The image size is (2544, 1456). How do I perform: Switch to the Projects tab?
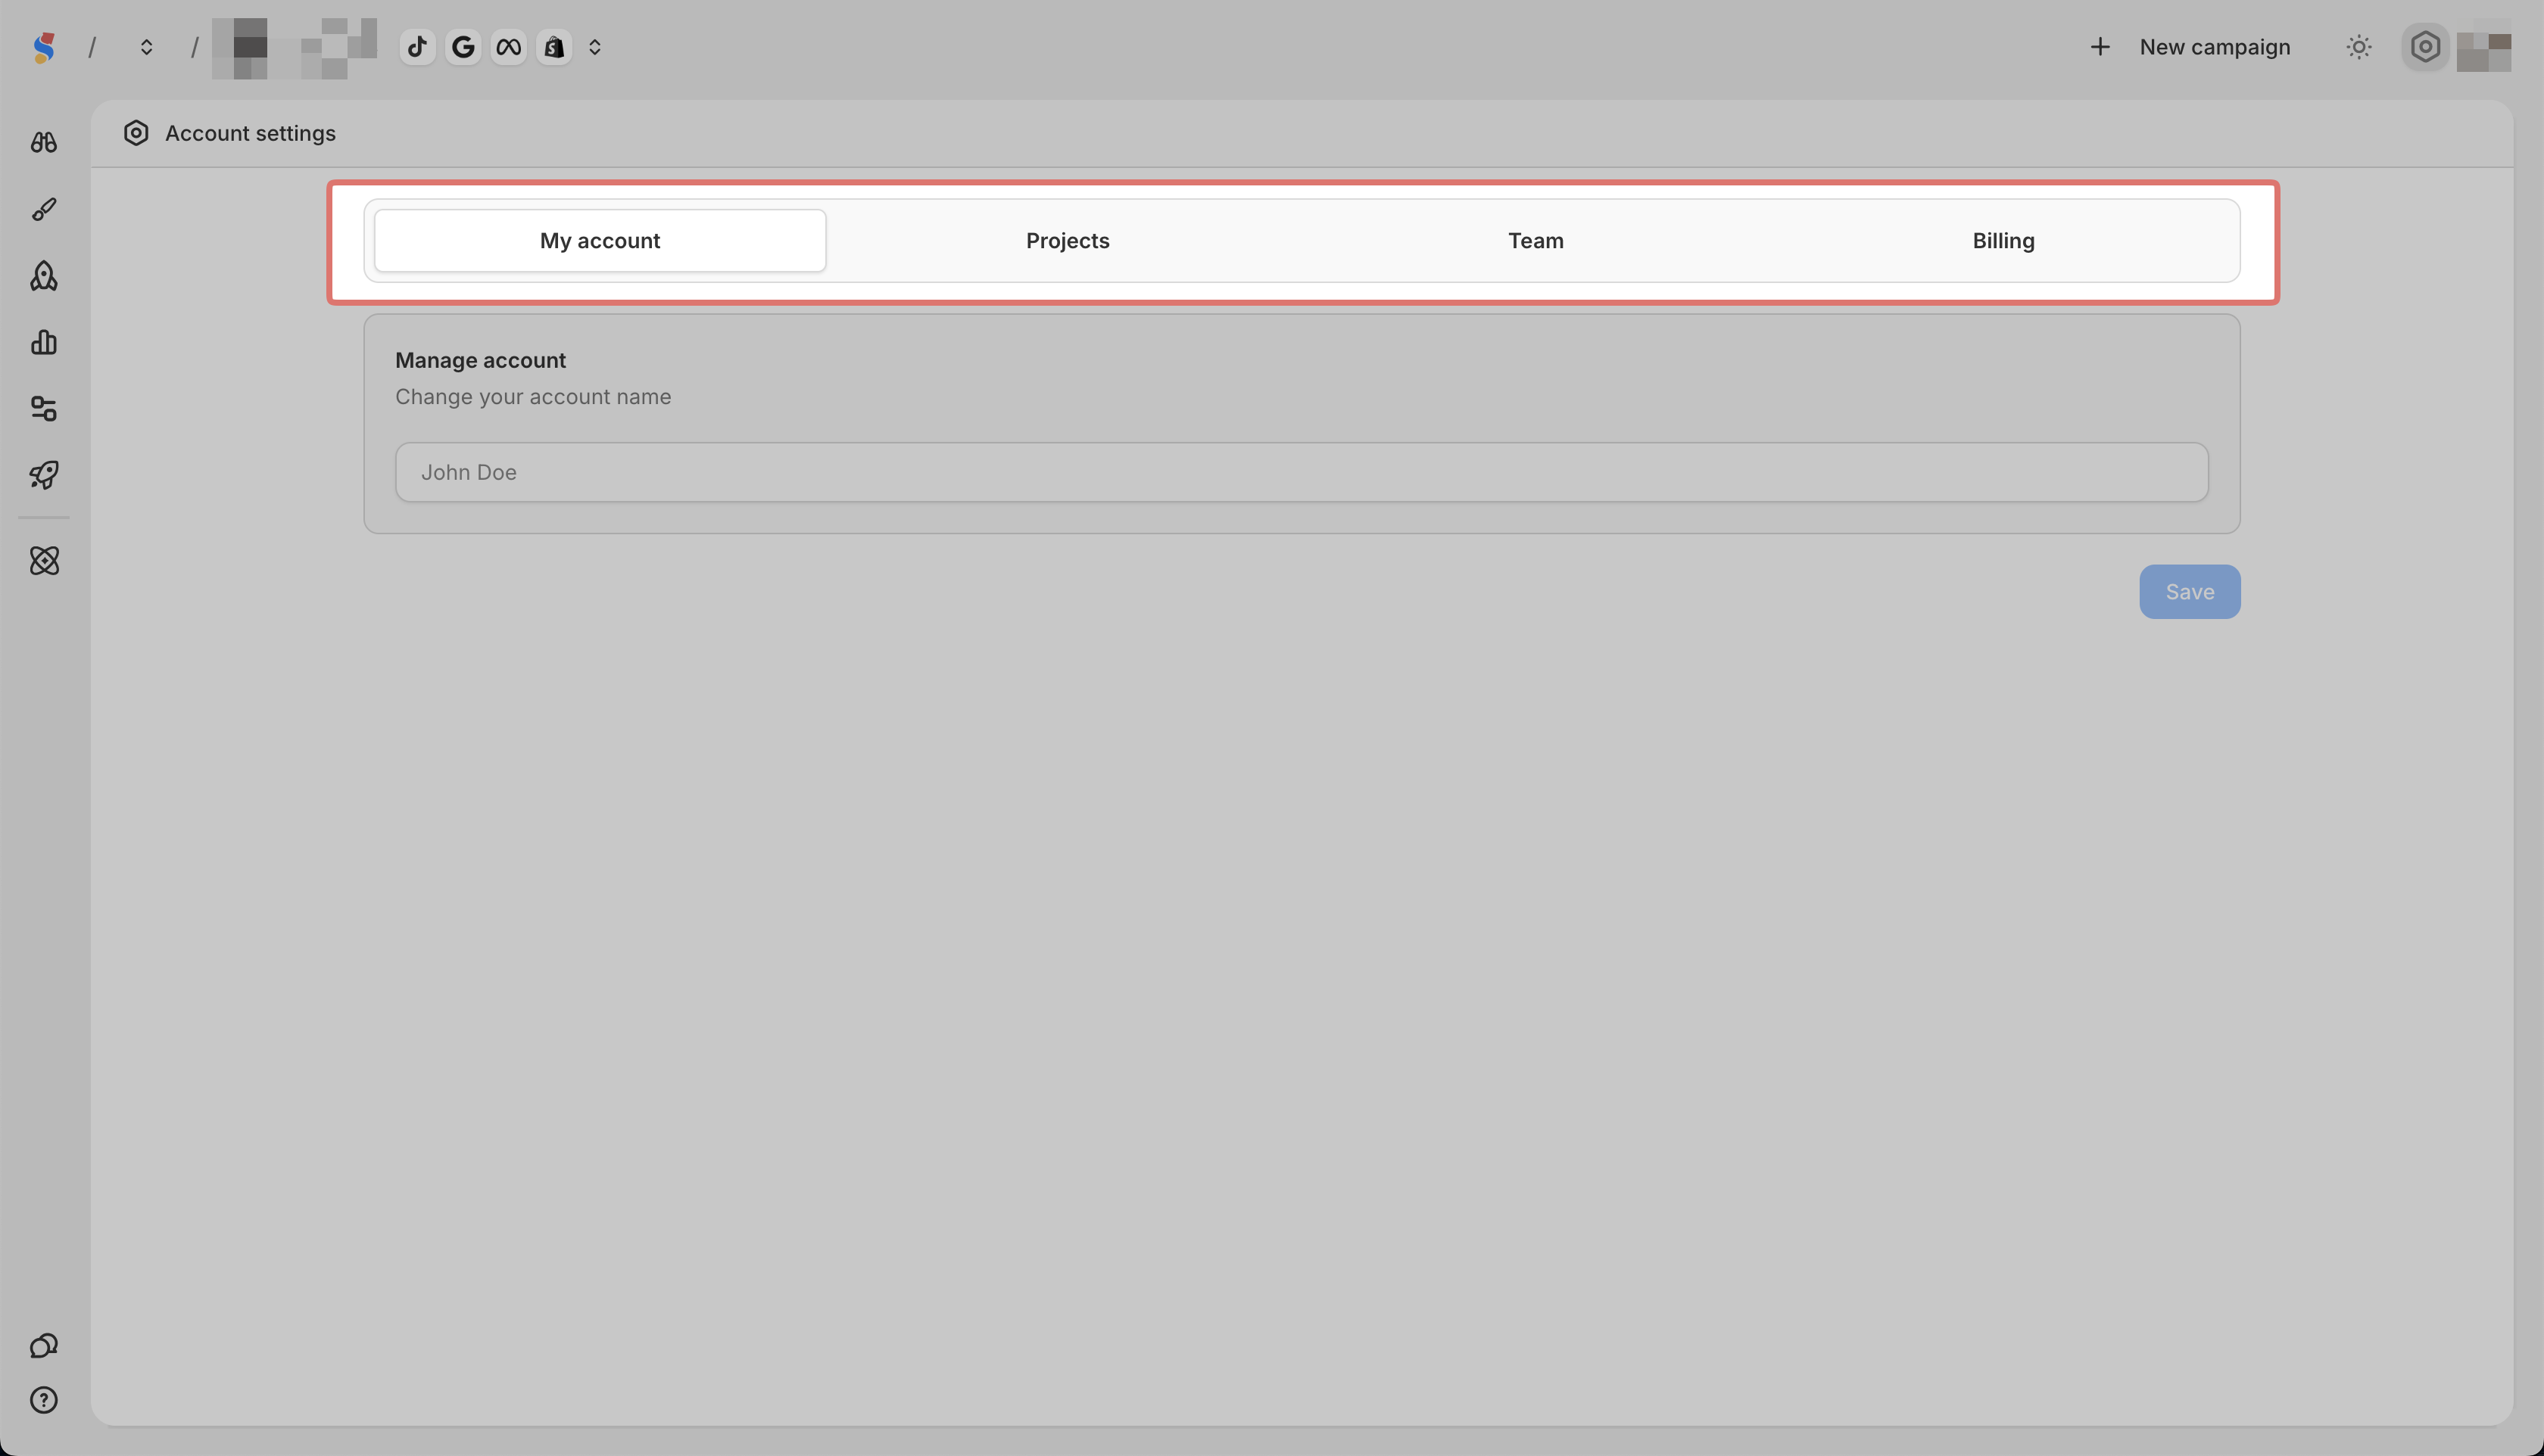1068,241
